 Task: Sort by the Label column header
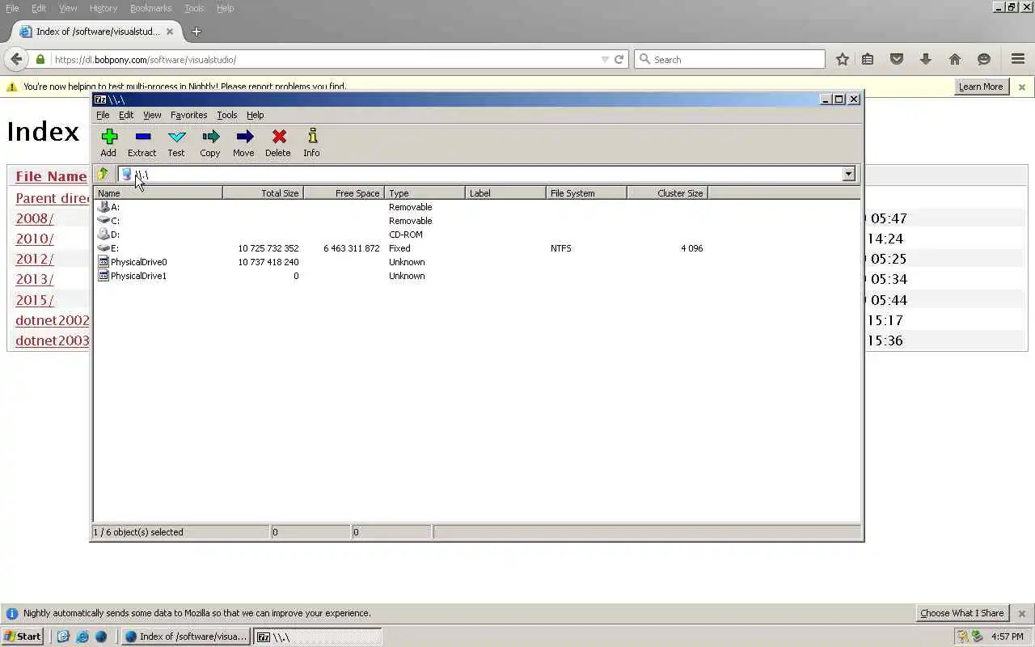[x=505, y=193]
